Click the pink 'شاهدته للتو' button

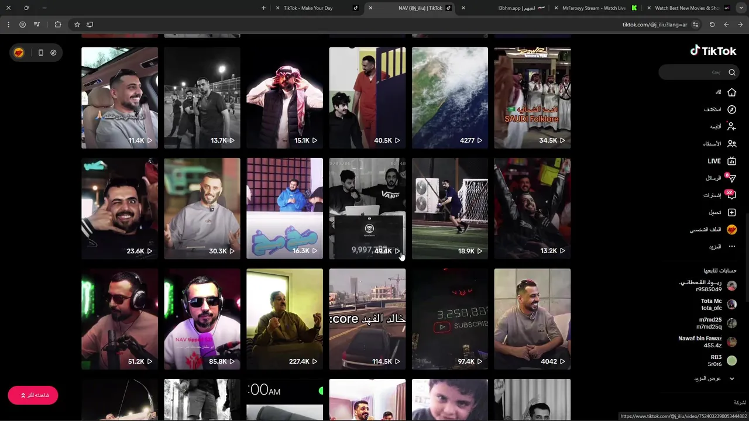click(x=33, y=395)
